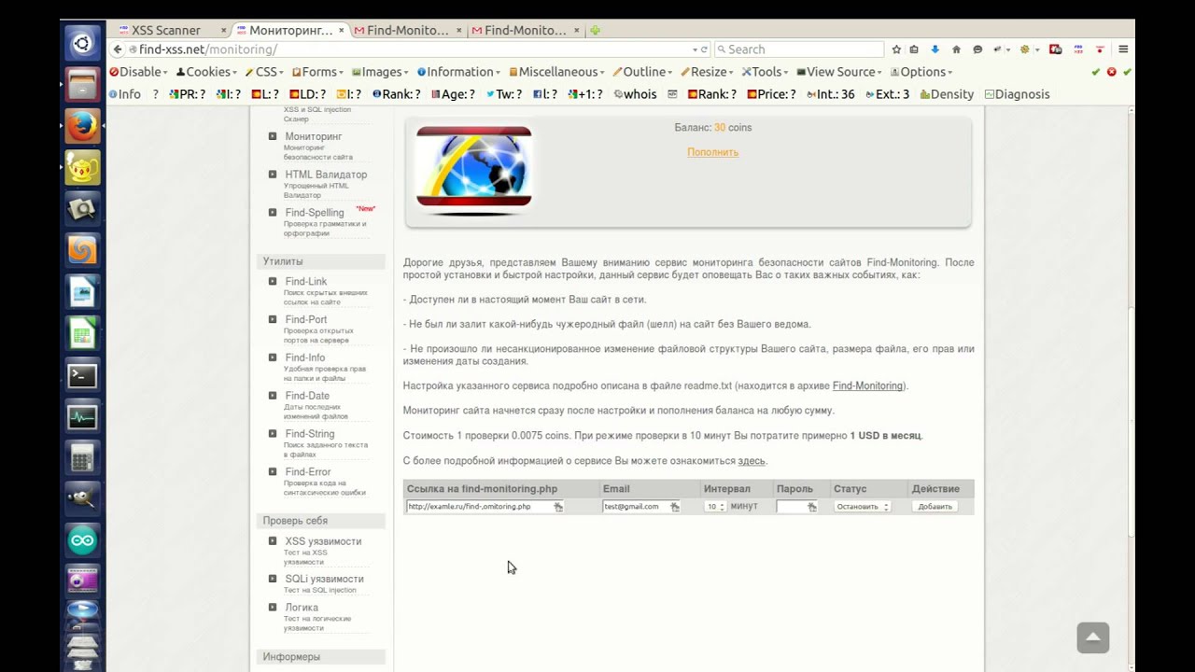Open the Find-String sidebar link
The height and width of the screenshot is (672, 1195).
click(x=310, y=434)
